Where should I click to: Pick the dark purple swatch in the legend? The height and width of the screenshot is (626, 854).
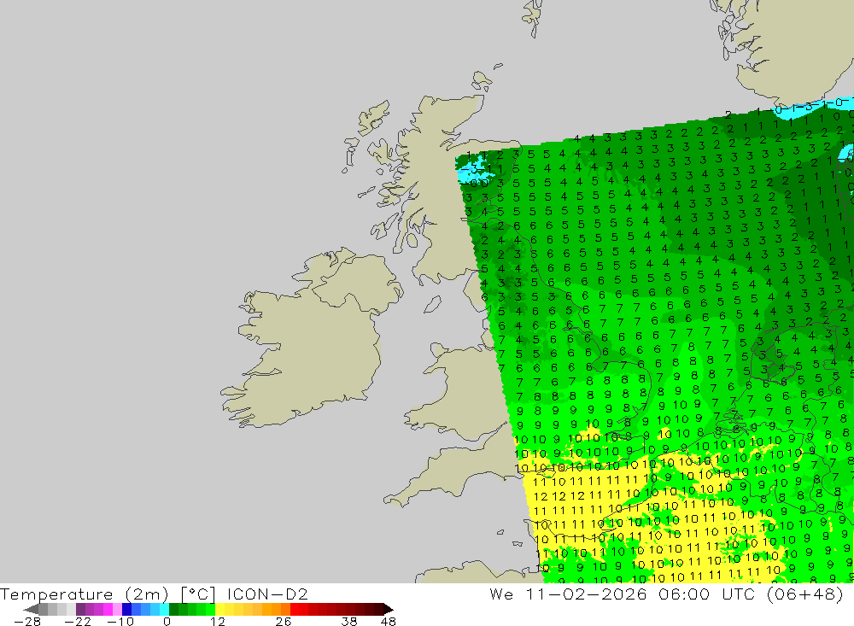click(80, 610)
